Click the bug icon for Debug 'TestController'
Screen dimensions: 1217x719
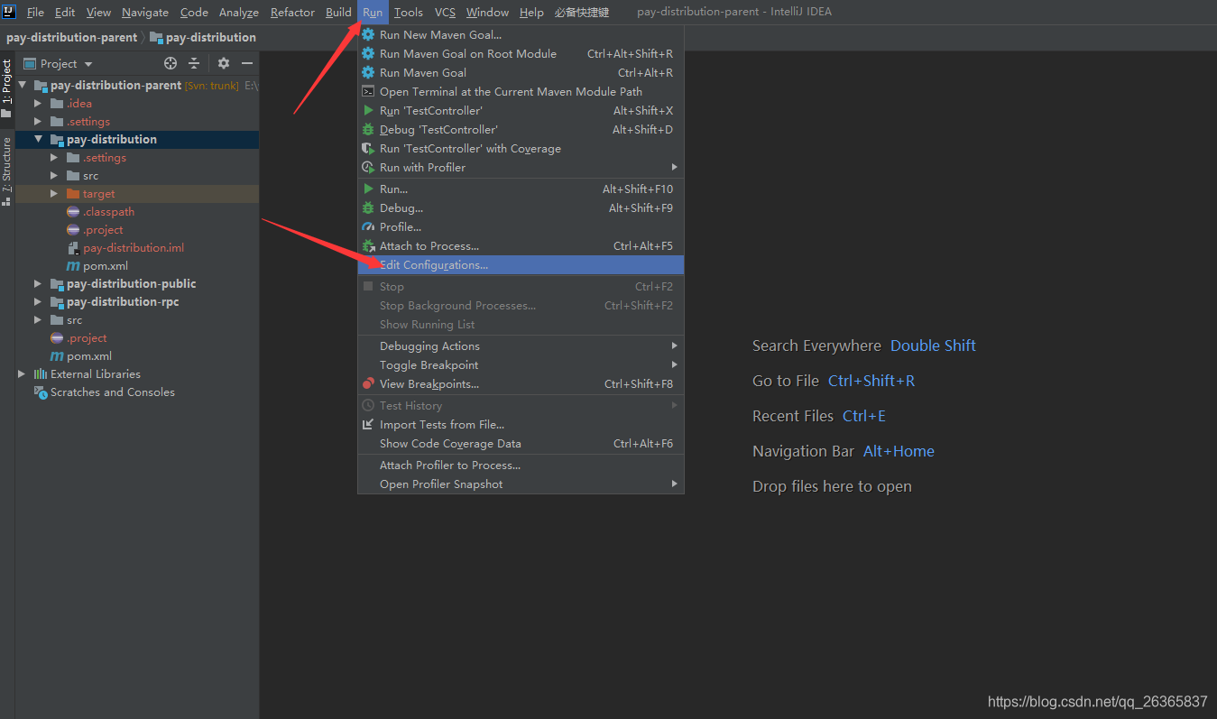tap(368, 129)
